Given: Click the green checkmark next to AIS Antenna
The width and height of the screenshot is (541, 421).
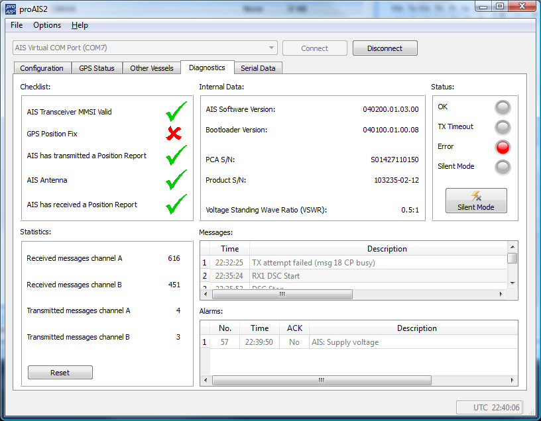Looking at the screenshot, I should (x=176, y=180).
